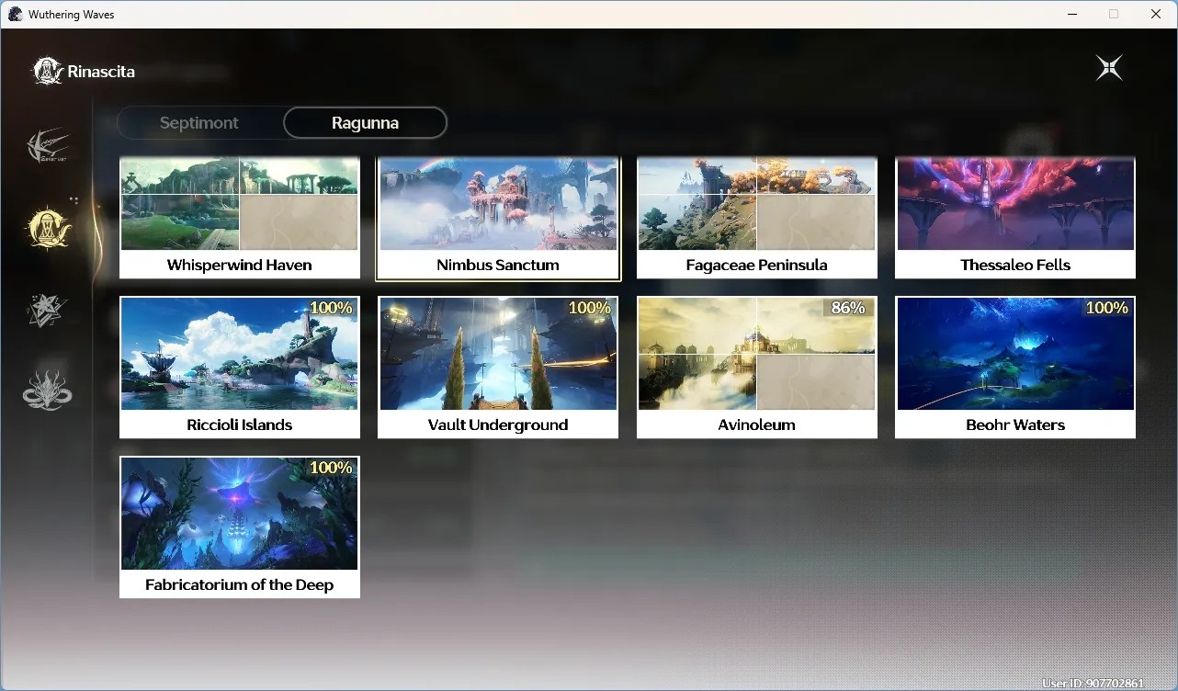Screen dimensions: 1178x691
Task: Click the Wuthering Waves app icon in title bar
Action: pyautogui.click(x=15, y=14)
